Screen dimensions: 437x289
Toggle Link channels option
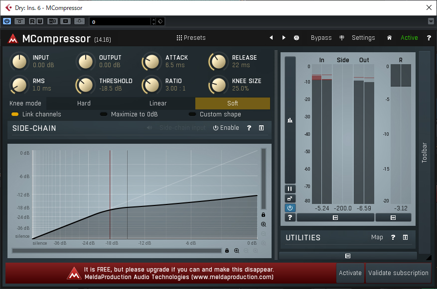(36, 114)
